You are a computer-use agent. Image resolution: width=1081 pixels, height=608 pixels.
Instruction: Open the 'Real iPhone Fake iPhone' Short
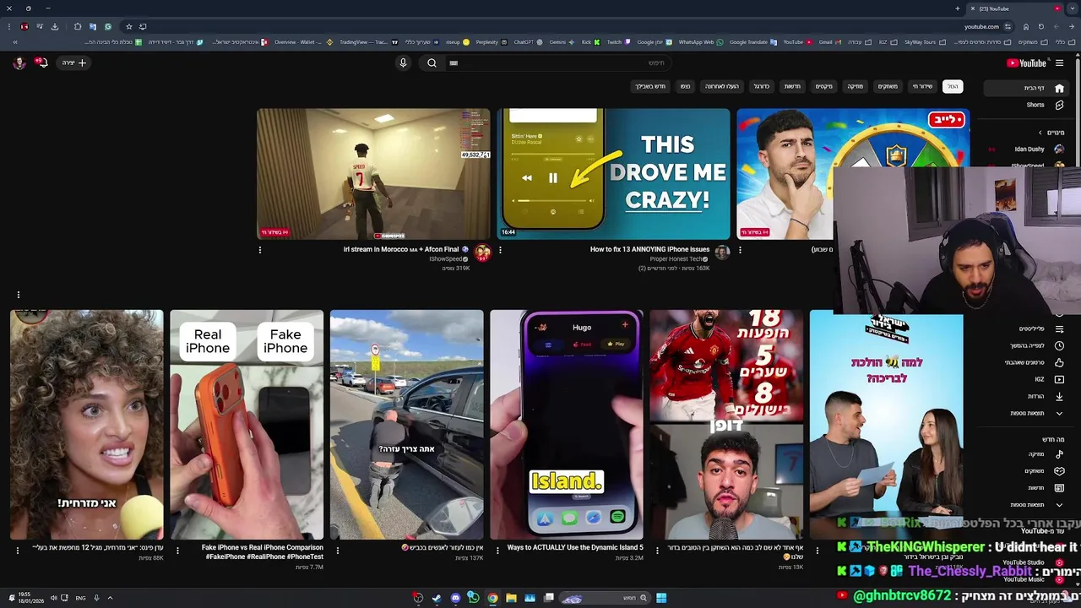[x=247, y=425]
